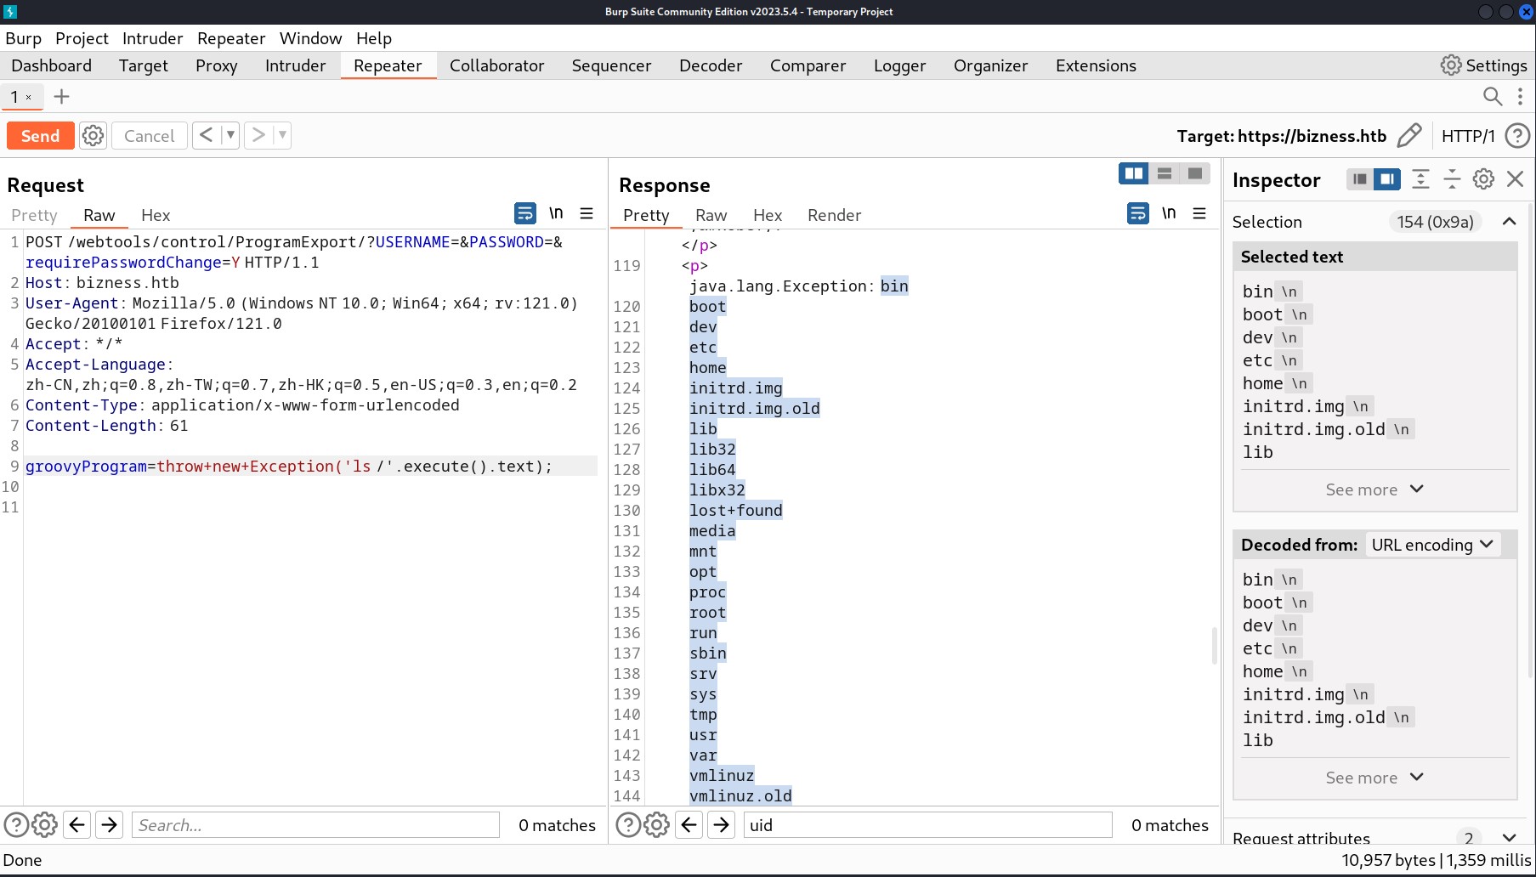The width and height of the screenshot is (1536, 877).
Task: Open Request search settings gear
Action: point(44,825)
